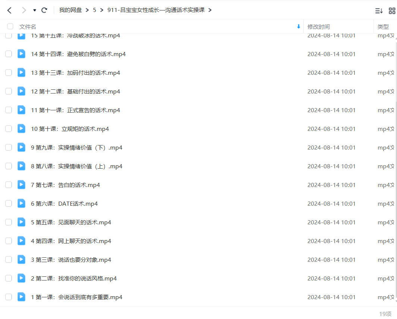Expand the chevron after 我的网盘

pyautogui.click(x=87, y=10)
